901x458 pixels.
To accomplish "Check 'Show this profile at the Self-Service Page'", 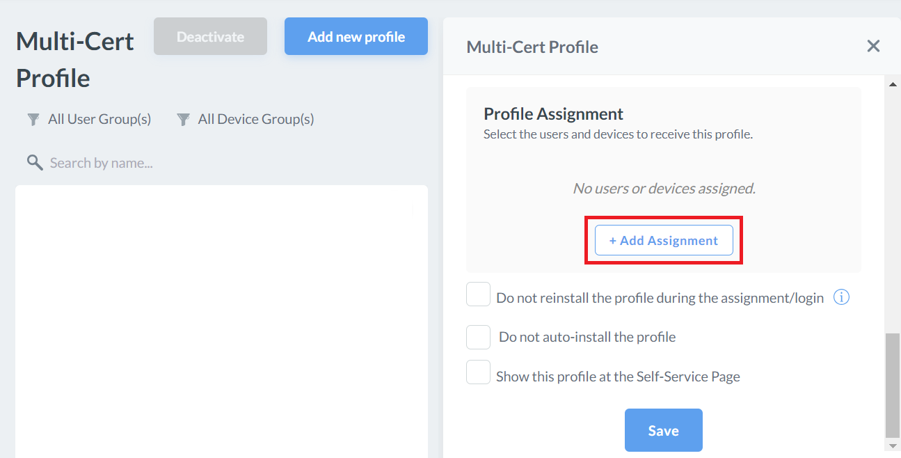I will coord(478,372).
